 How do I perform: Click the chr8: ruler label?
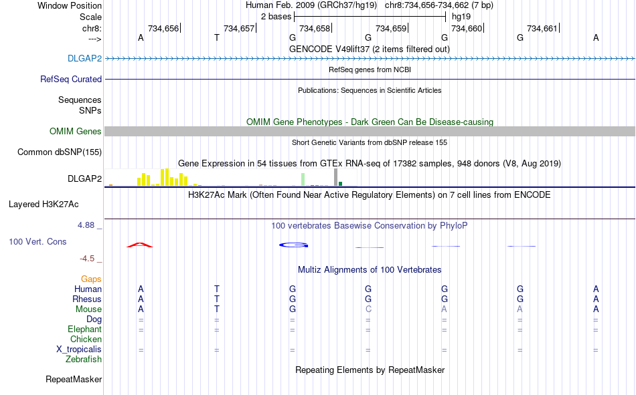click(92, 28)
